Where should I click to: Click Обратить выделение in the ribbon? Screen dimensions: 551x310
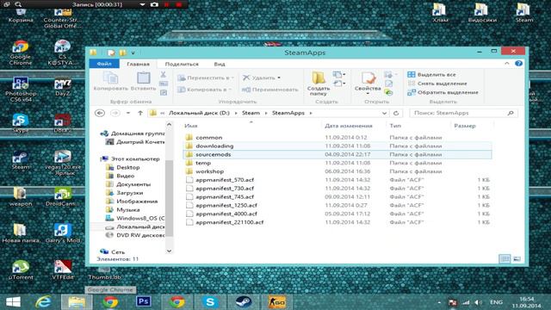(443, 92)
